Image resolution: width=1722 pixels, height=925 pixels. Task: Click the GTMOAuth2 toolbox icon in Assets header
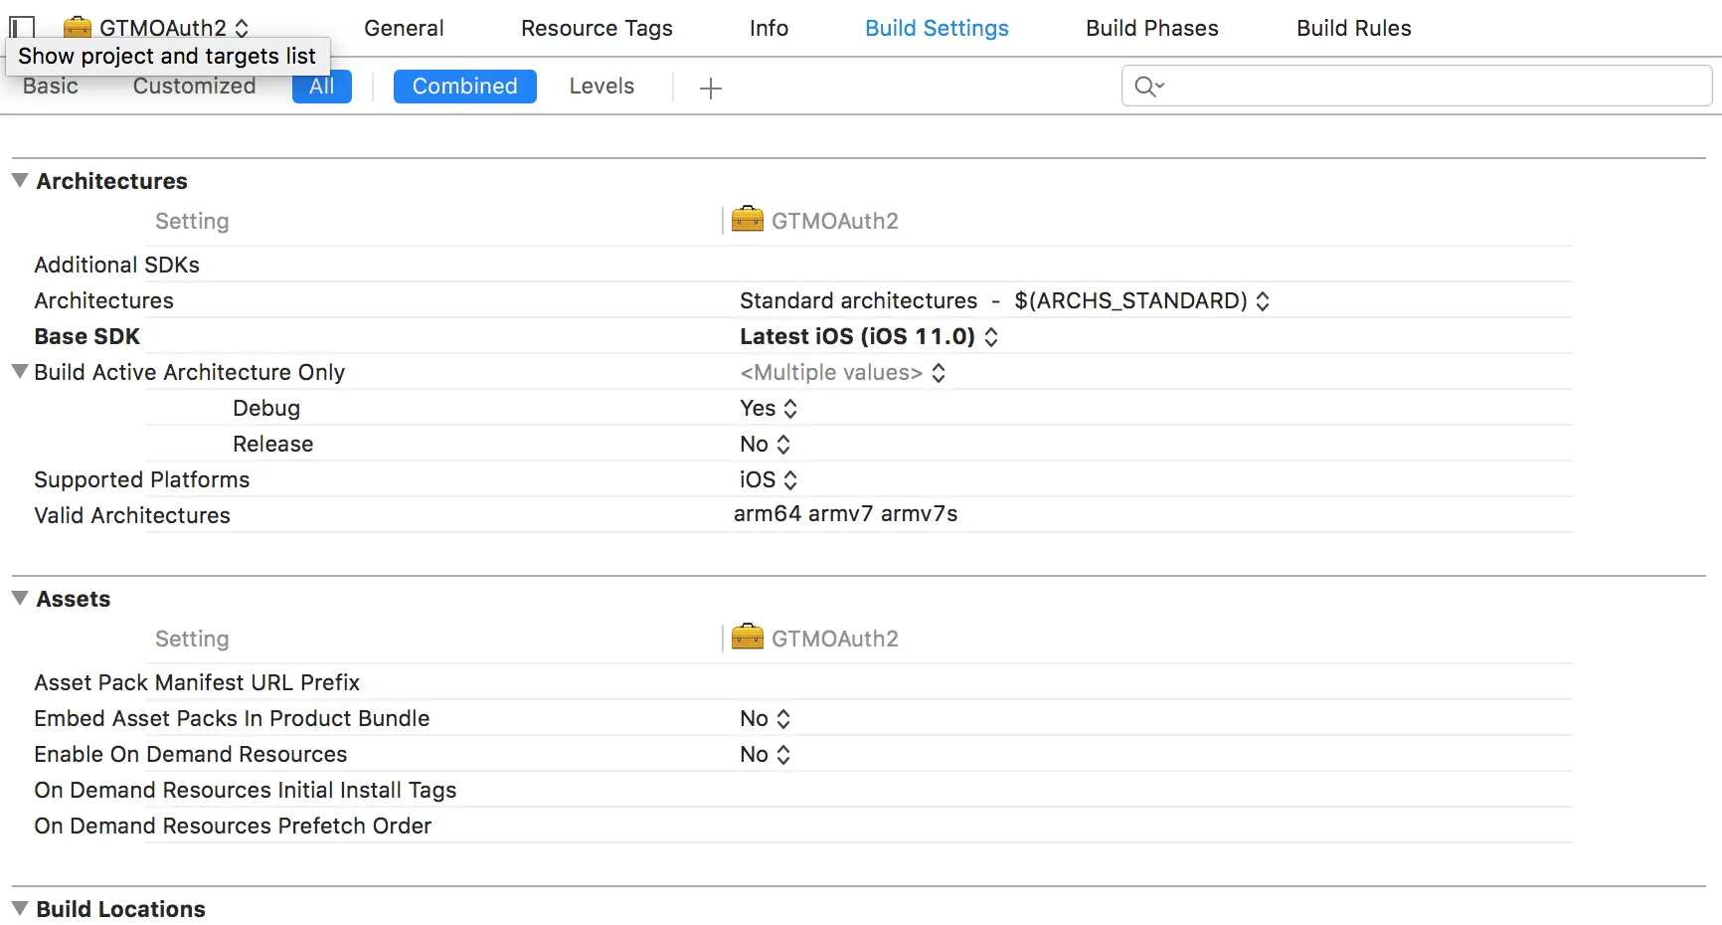[x=748, y=637]
